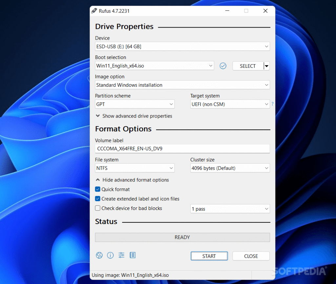
Task: Click the Rufus USB drive title icon
Action: point(94,11)
